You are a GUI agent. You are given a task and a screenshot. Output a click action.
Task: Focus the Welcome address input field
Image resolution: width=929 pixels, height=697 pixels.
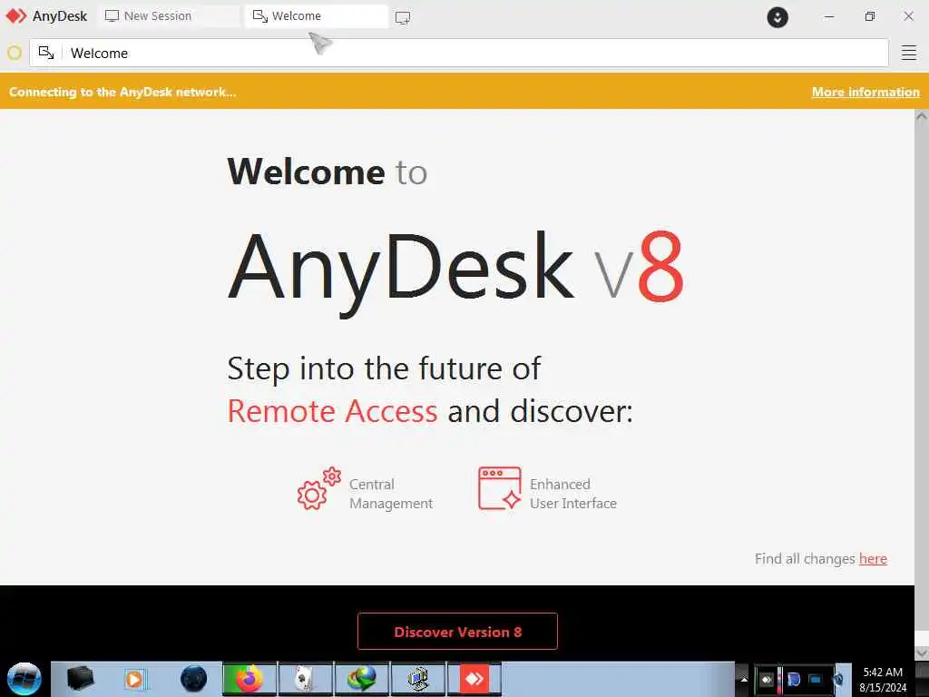[459, 53]
